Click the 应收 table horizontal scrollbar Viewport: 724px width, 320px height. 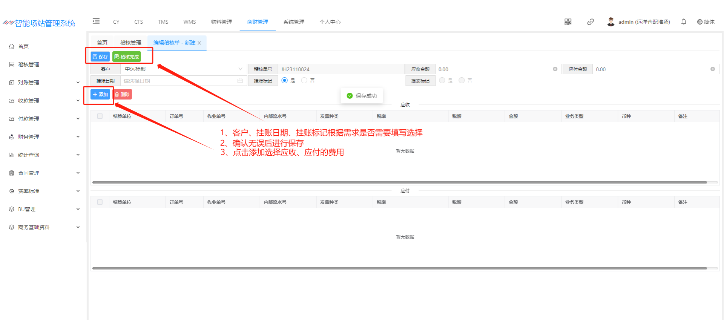tap(399, 182)
